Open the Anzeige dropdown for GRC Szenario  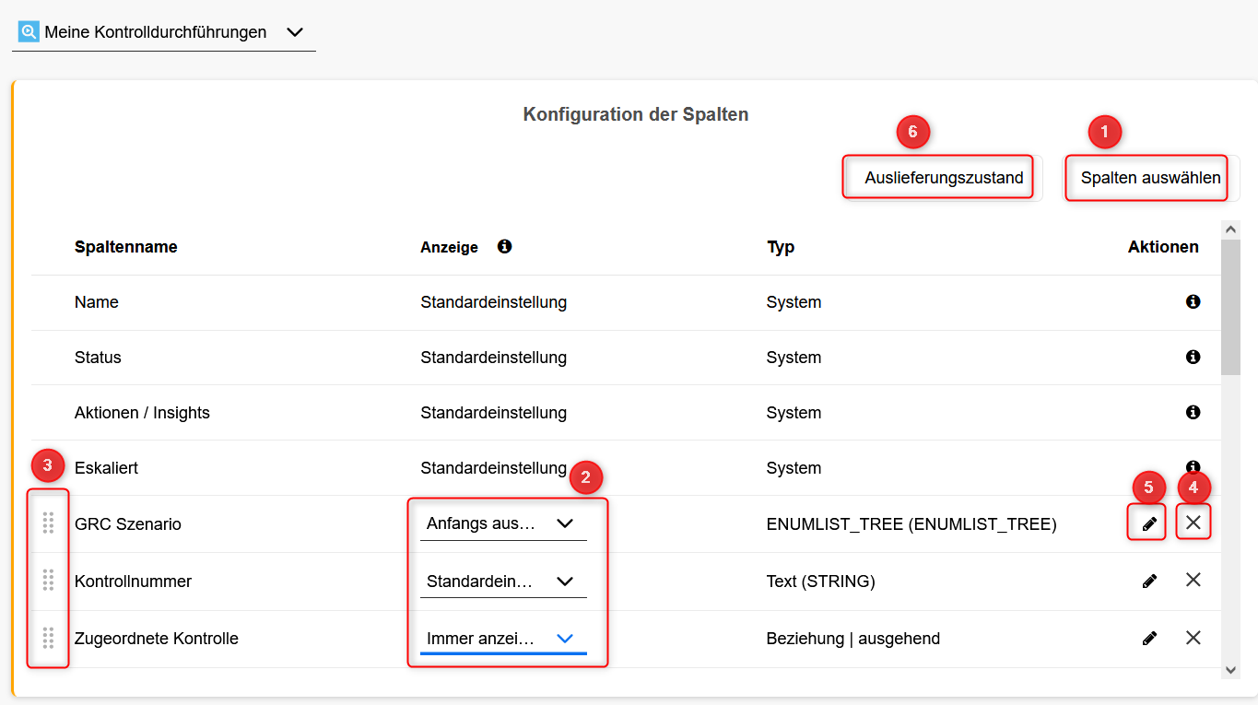[502, 523]
